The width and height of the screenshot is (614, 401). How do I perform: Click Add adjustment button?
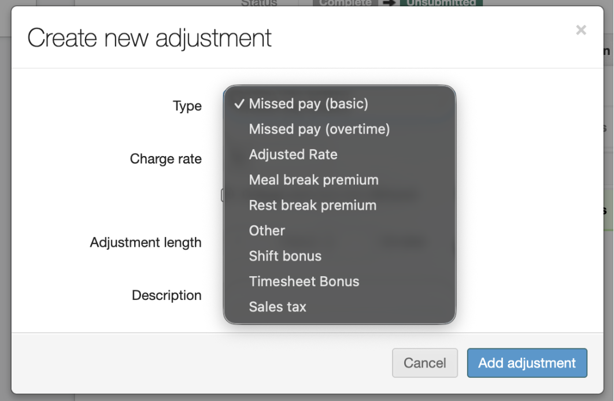[527, 363]
